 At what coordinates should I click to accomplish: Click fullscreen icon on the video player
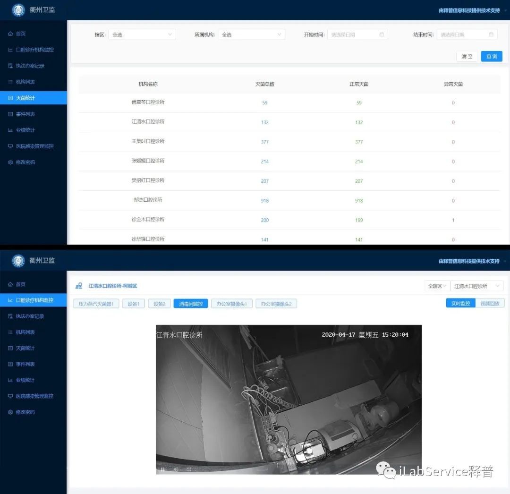pos(189,469)
